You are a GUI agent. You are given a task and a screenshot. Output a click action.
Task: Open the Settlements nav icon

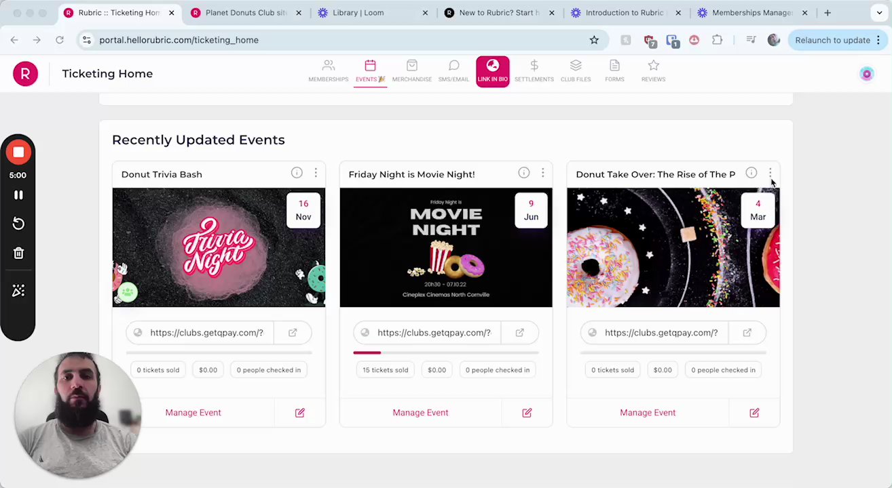click(534, 70)
